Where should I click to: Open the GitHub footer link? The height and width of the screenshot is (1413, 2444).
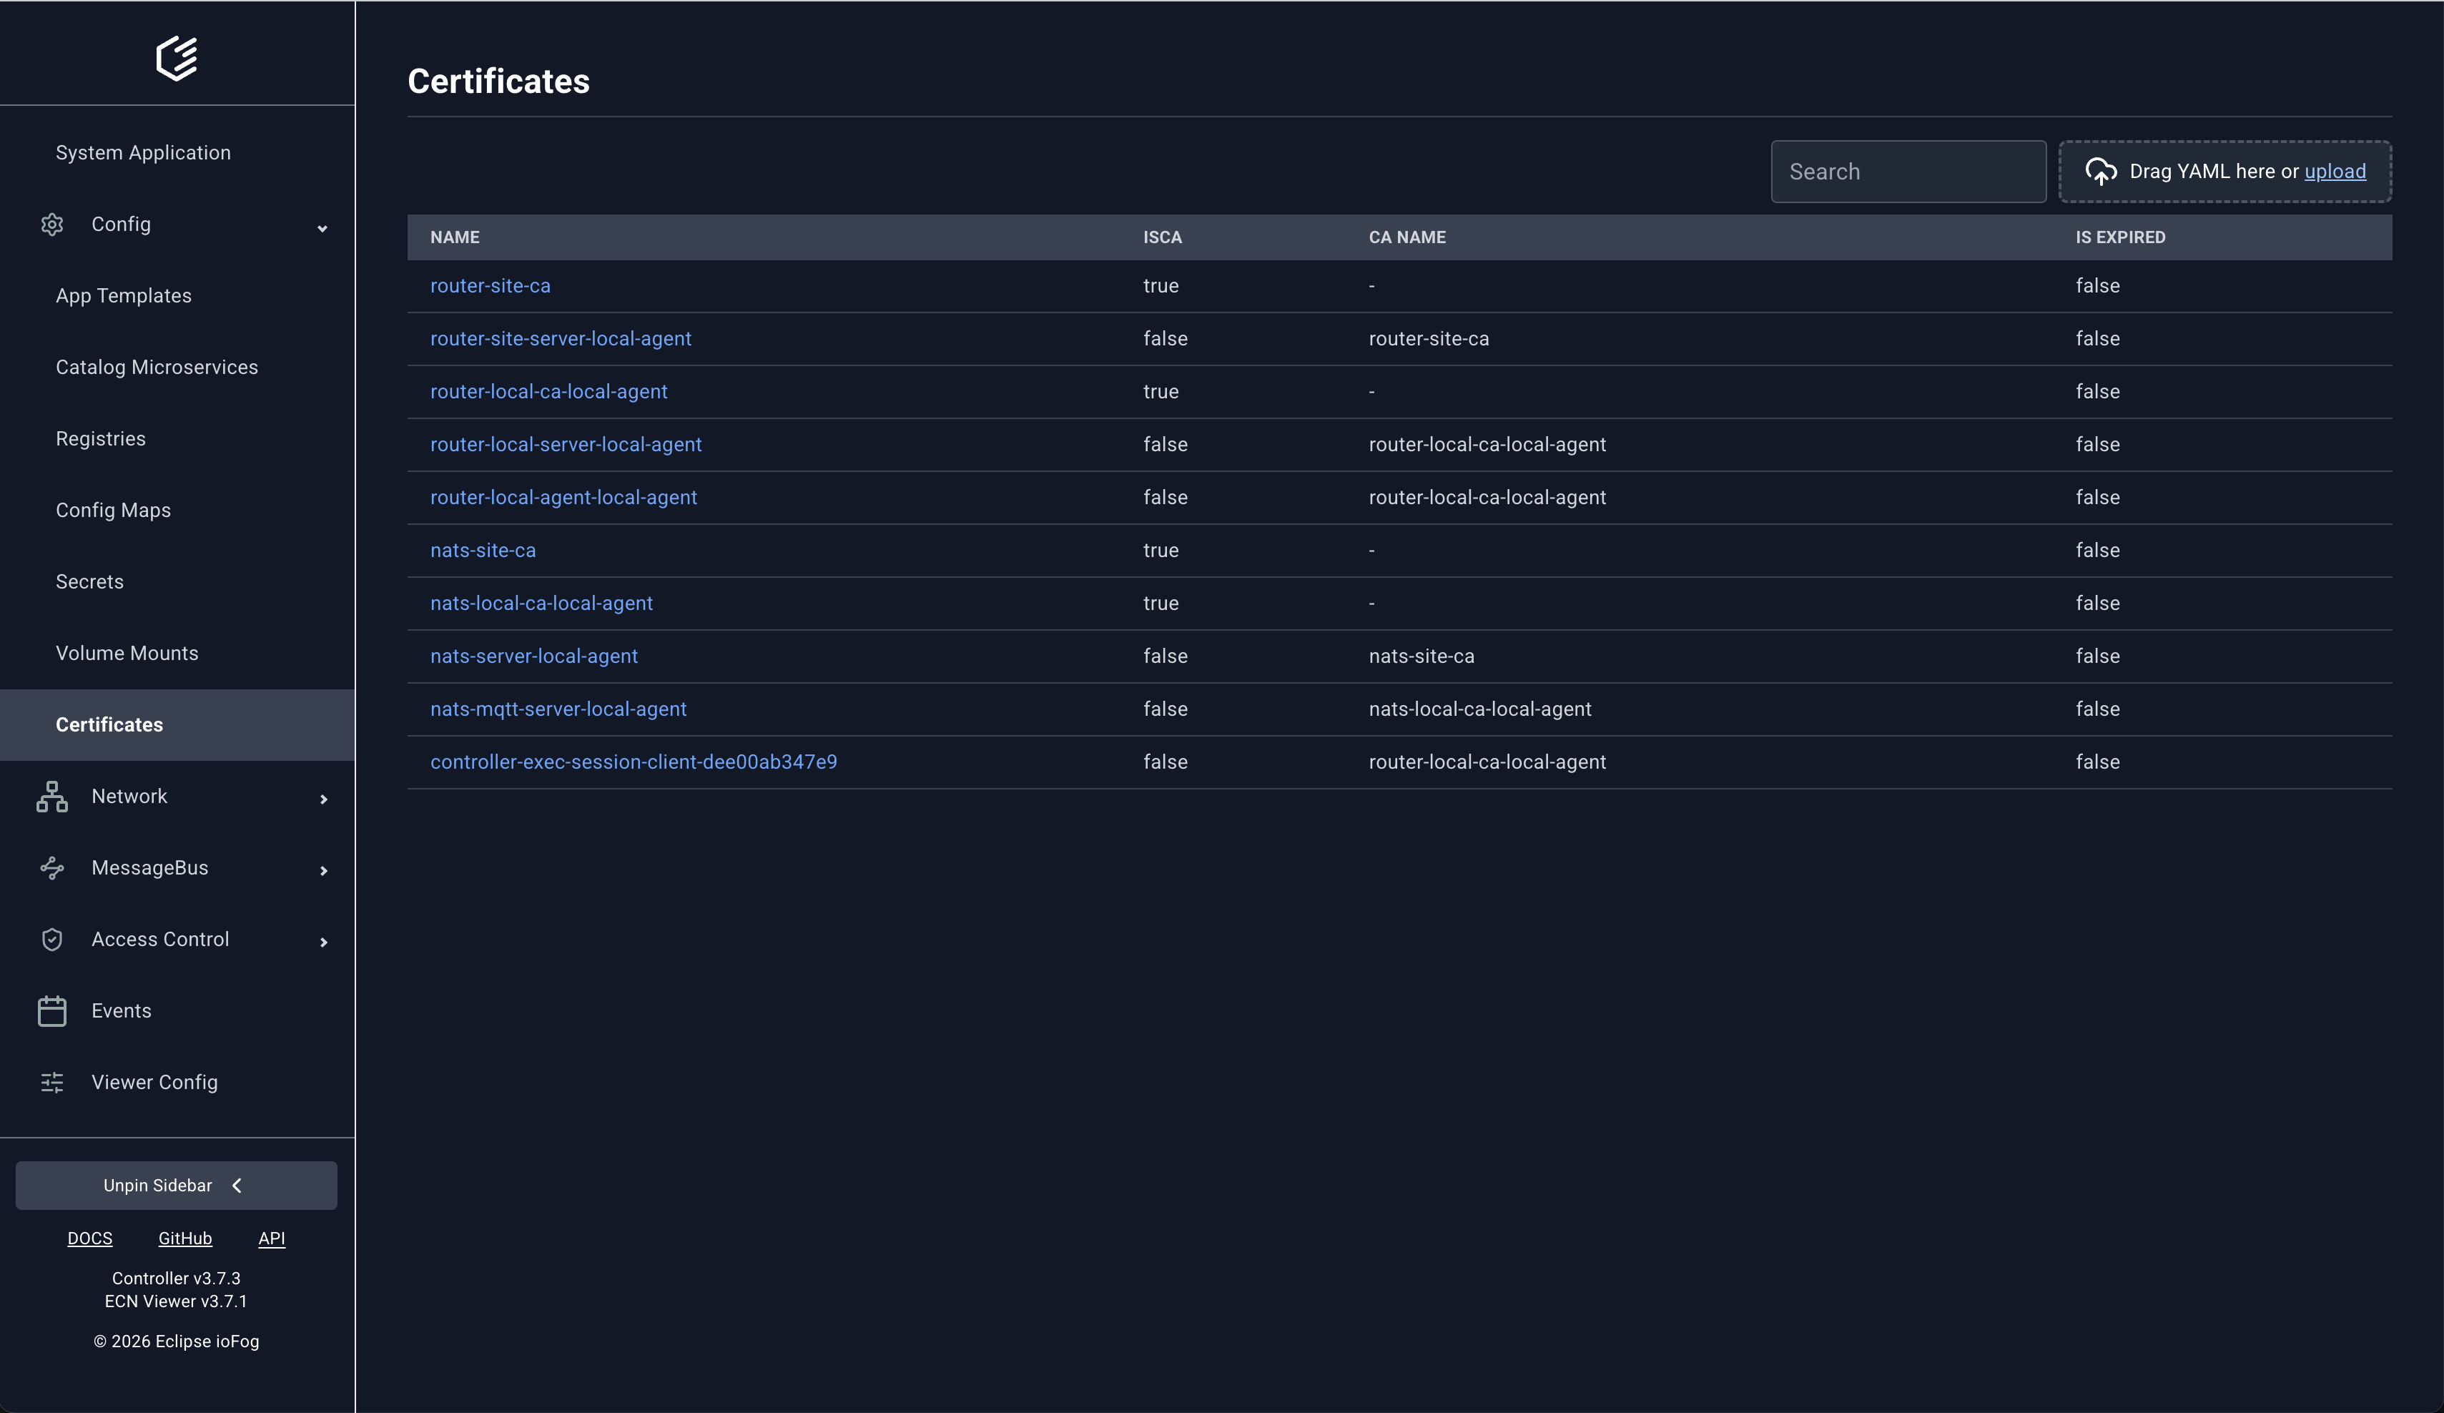pyautogui.click(x=184, y=1239)
